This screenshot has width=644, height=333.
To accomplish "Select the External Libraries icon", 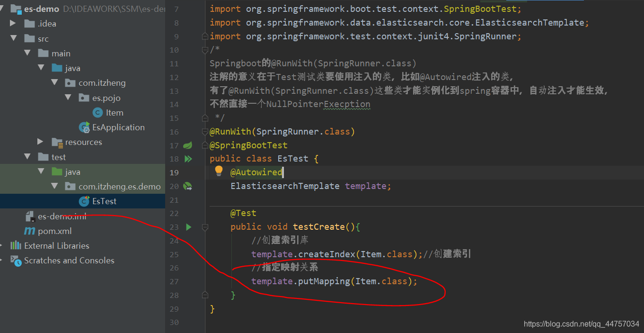I will [x=16, y=245].
